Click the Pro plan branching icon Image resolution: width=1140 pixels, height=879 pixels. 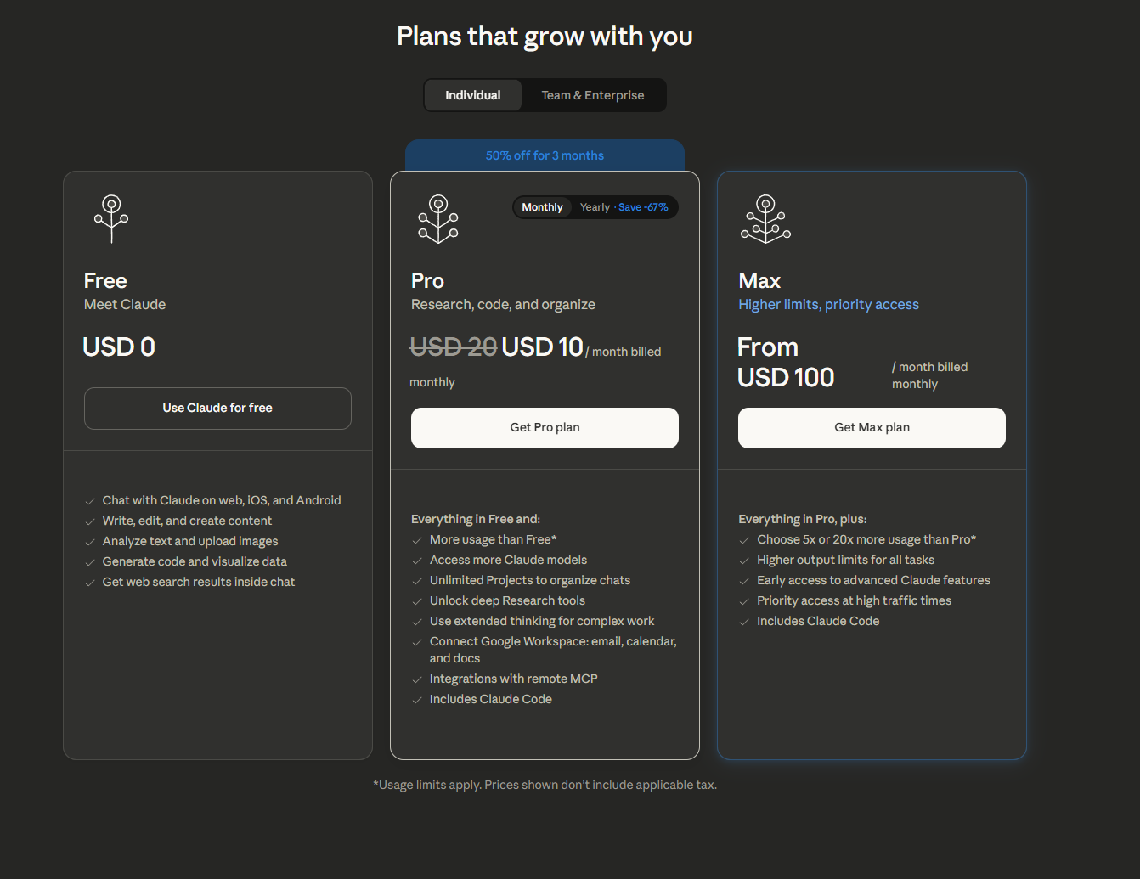click(438, 219)
